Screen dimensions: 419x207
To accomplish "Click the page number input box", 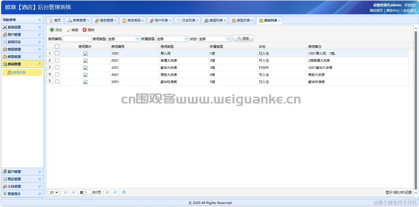I will [88, 192].
